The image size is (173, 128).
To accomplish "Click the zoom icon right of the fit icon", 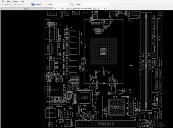I will (16, 4).
